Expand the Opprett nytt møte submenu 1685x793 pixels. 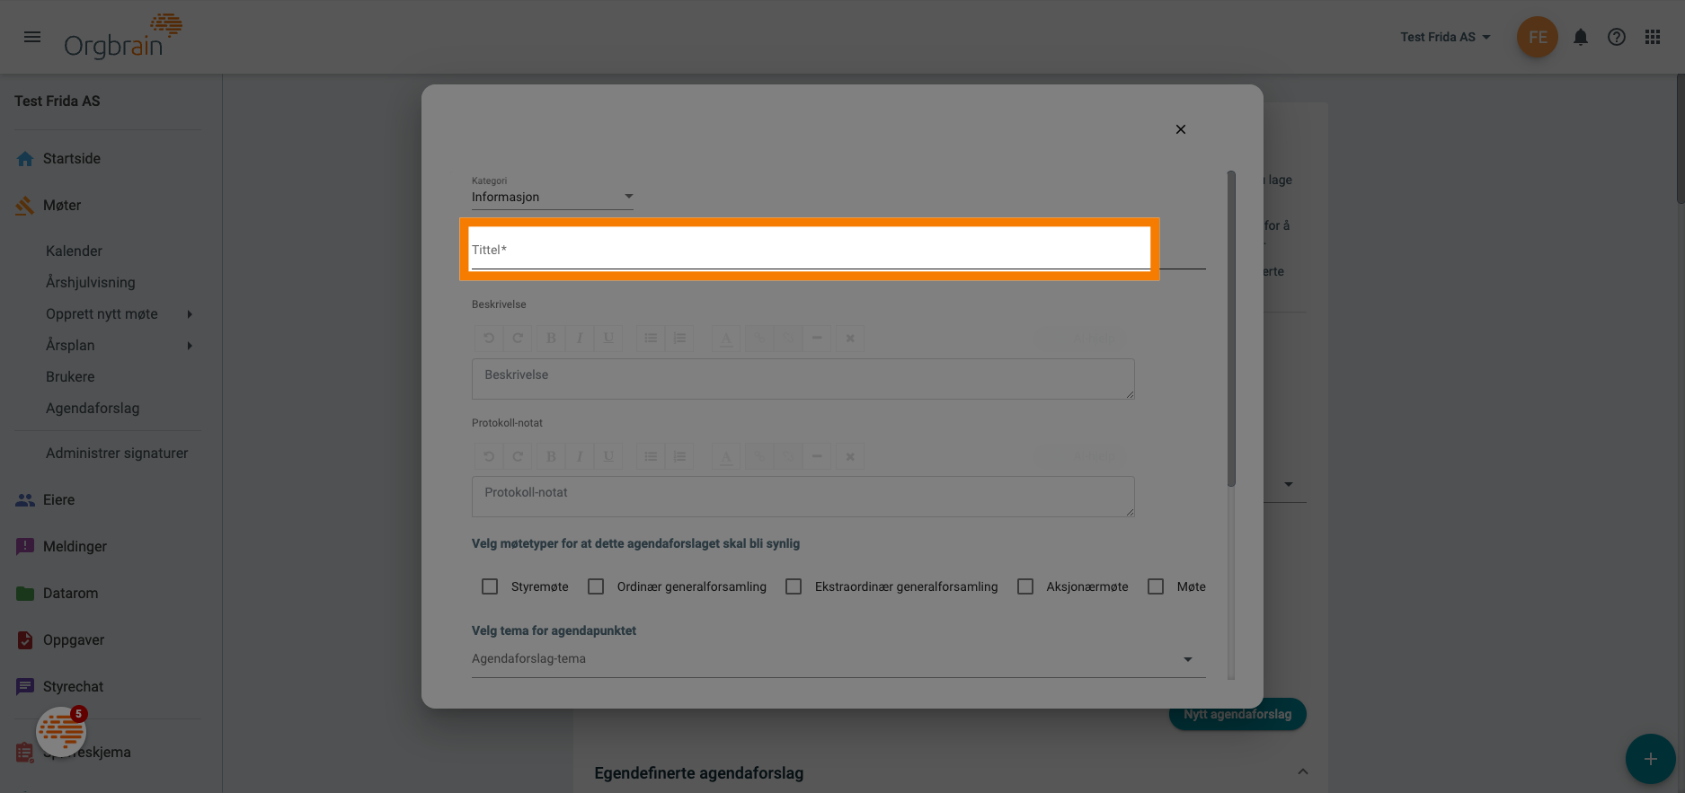coord(190,314)
